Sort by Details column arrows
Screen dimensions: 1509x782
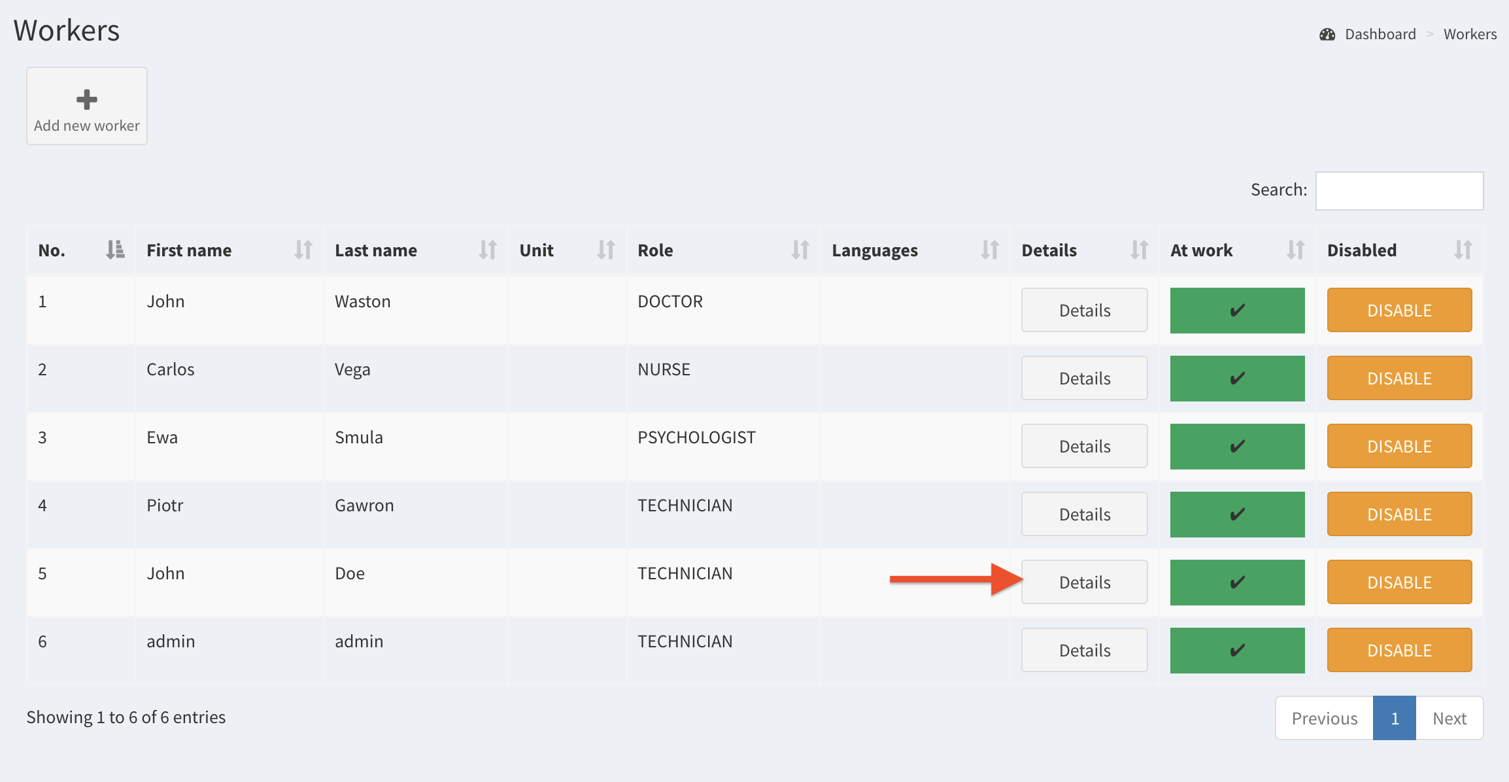(1139, 250)
